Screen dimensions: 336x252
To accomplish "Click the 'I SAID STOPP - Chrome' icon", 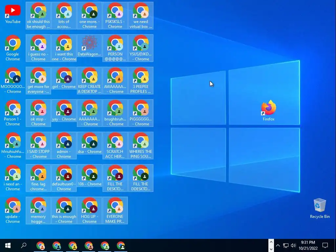I will click(38, 145).
